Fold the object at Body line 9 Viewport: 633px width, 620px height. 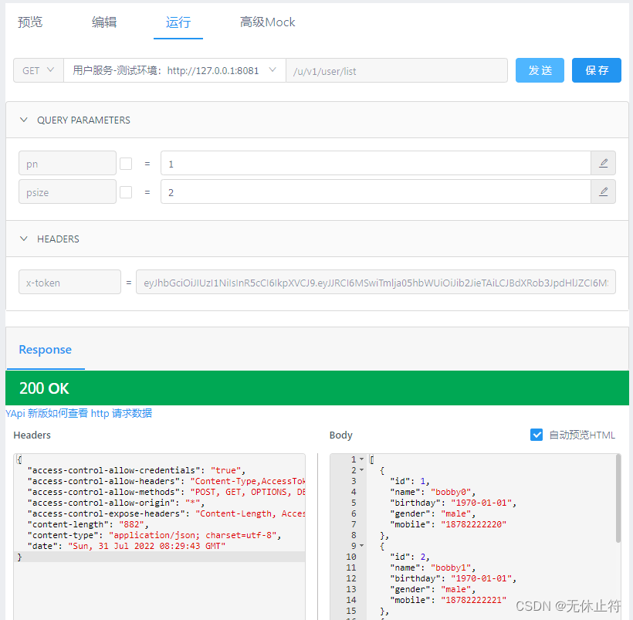tap(362, 546)
